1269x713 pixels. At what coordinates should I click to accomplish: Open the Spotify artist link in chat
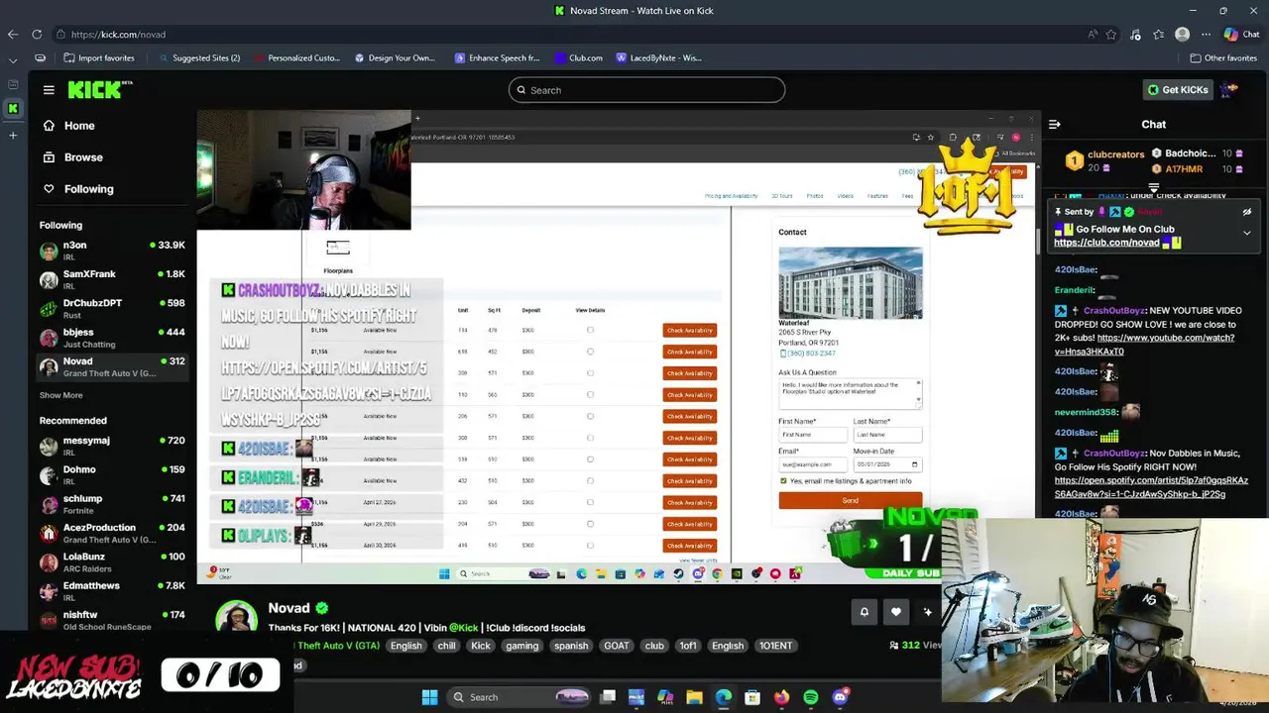point(1151,487)
